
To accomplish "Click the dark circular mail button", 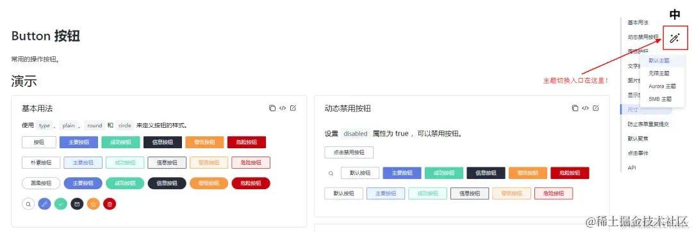I will pos(78,204).
